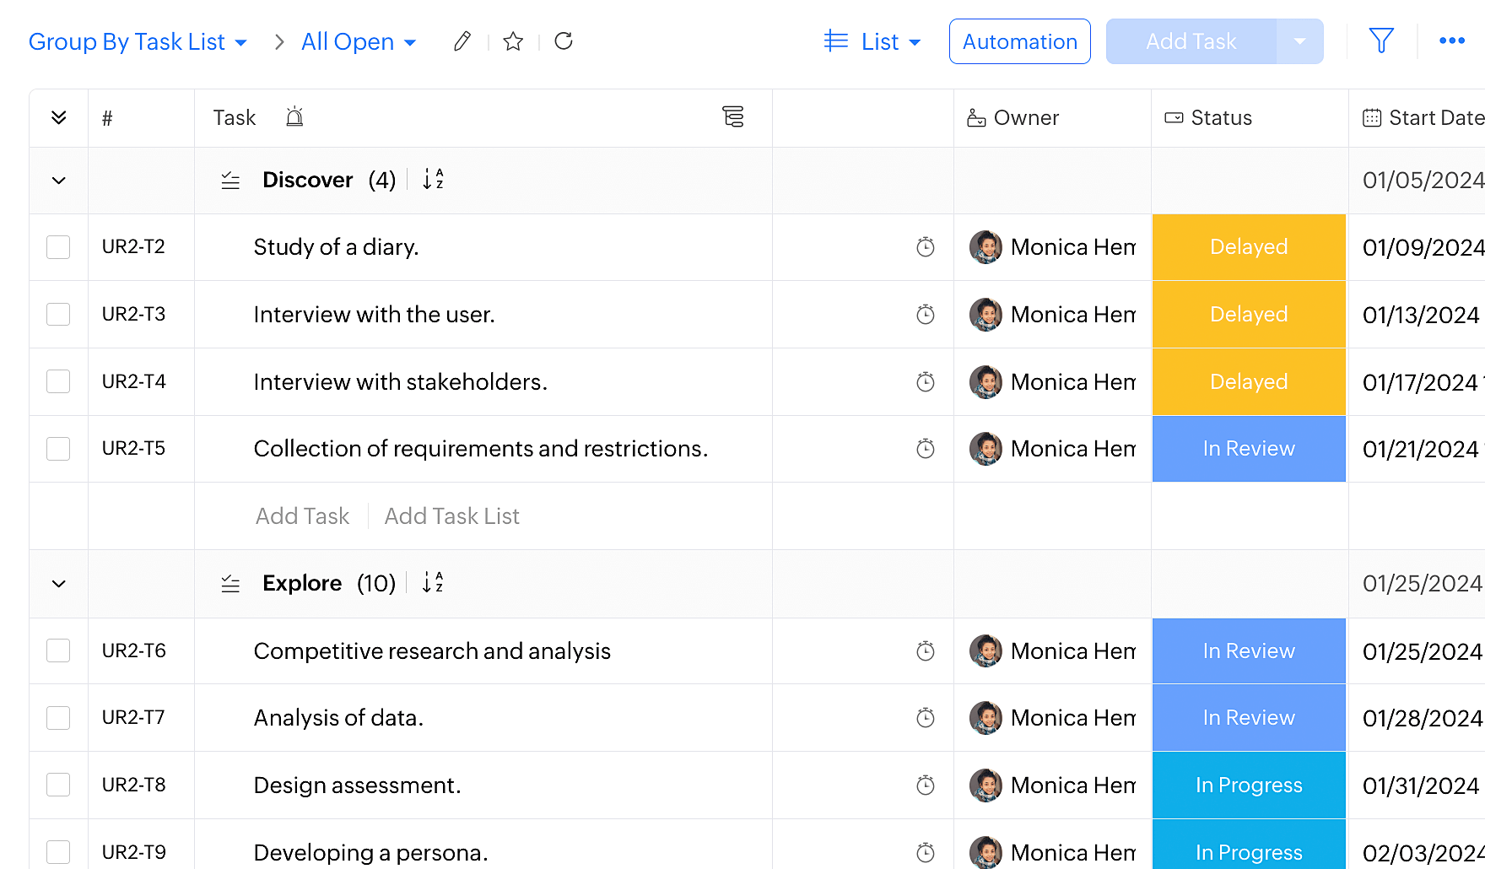Select the checkbox for UR2-T5

coord(58,449)
